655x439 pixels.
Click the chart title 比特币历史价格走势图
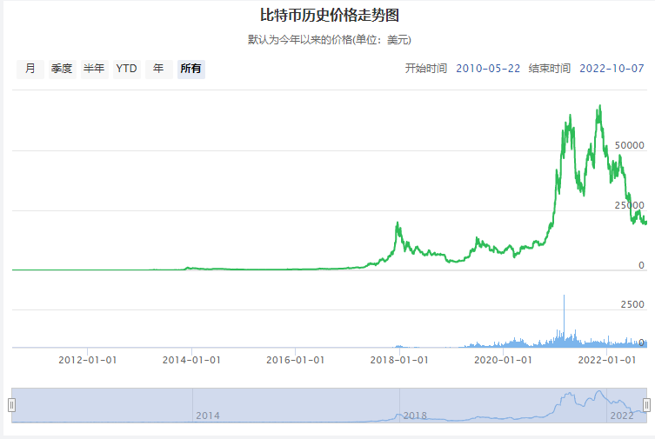click(x=330, y=16)
